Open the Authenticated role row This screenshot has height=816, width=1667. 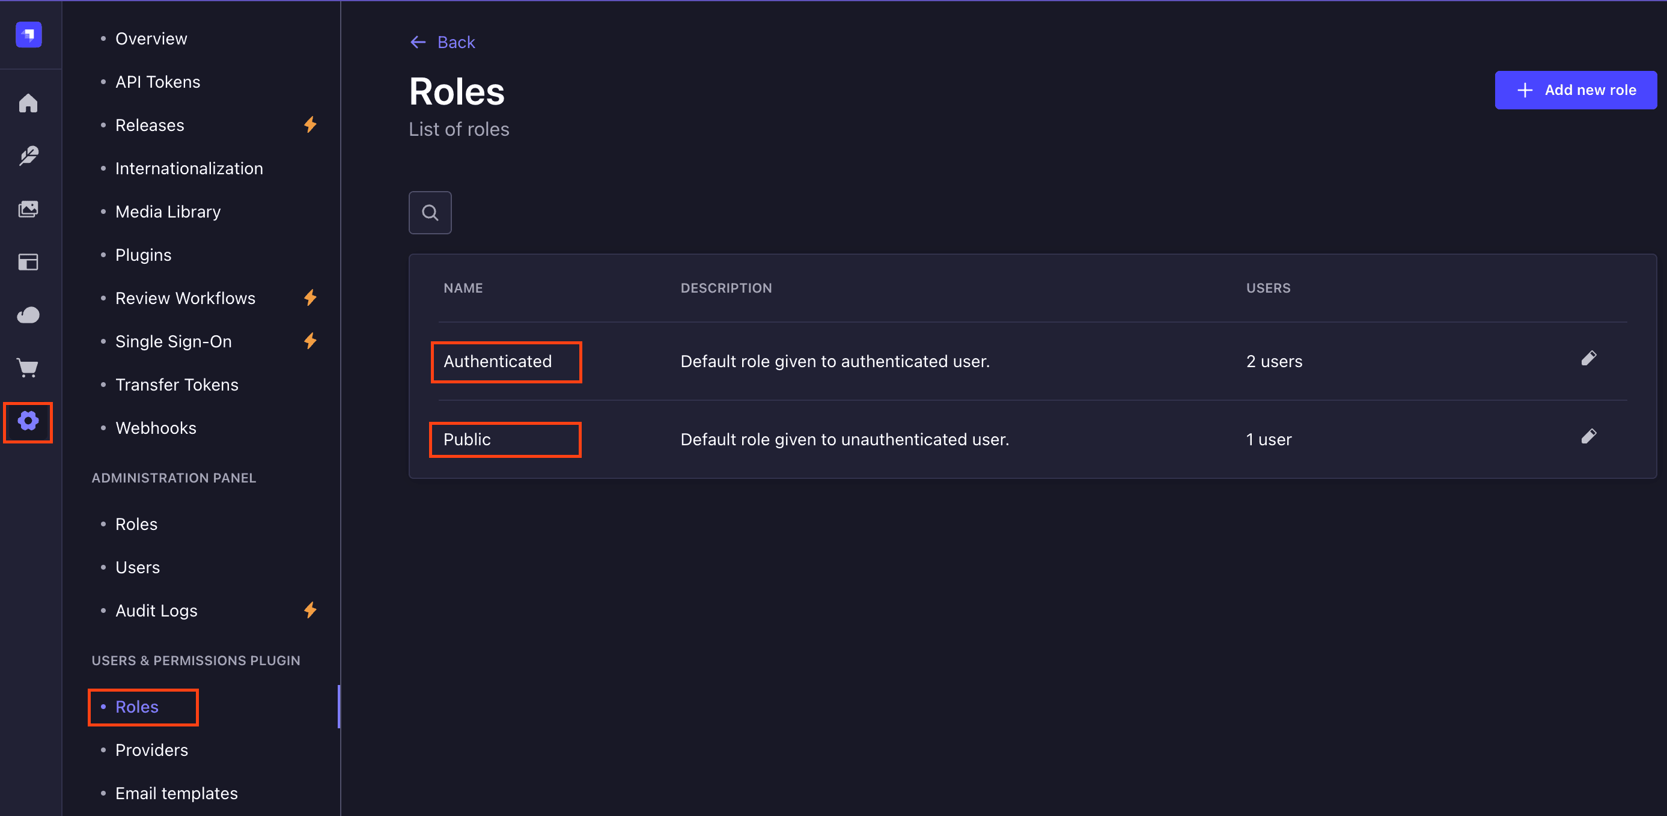(497, 361)
